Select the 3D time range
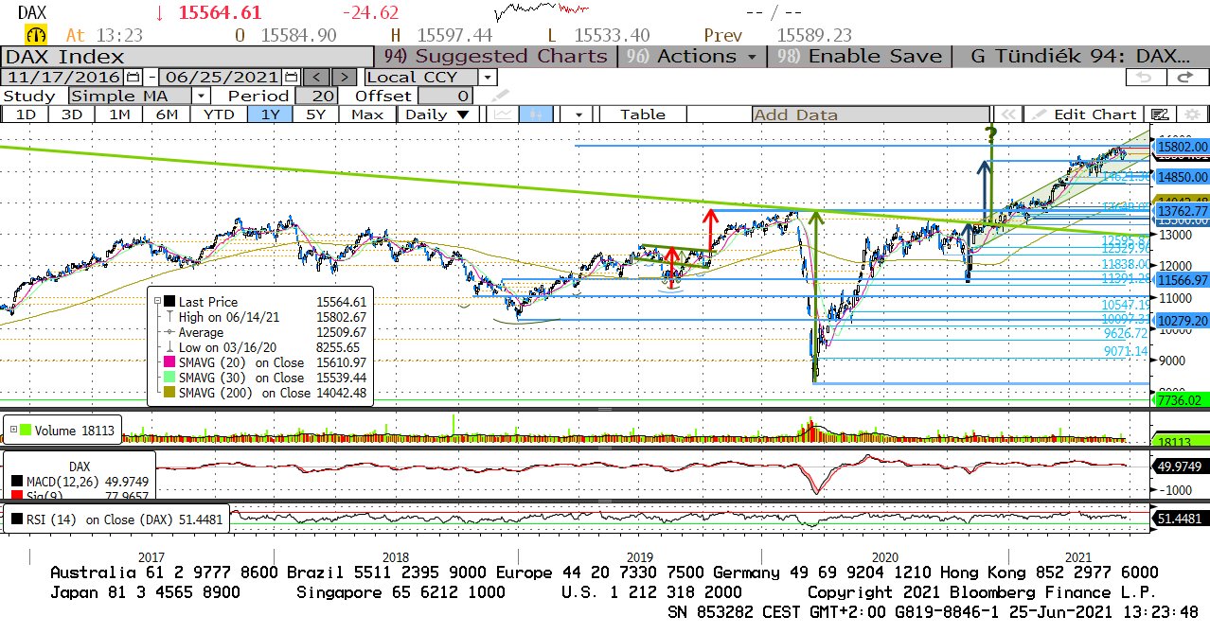 pyautogui.click(x=73, y=114)
